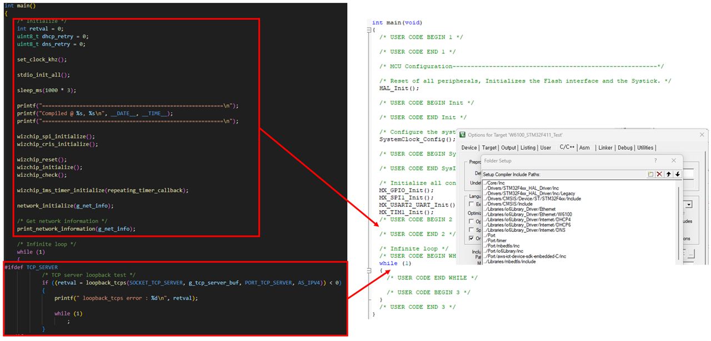Open the Debug tab
The width and height of the screenshot is (711, 341).
click(x=625, y=147)
